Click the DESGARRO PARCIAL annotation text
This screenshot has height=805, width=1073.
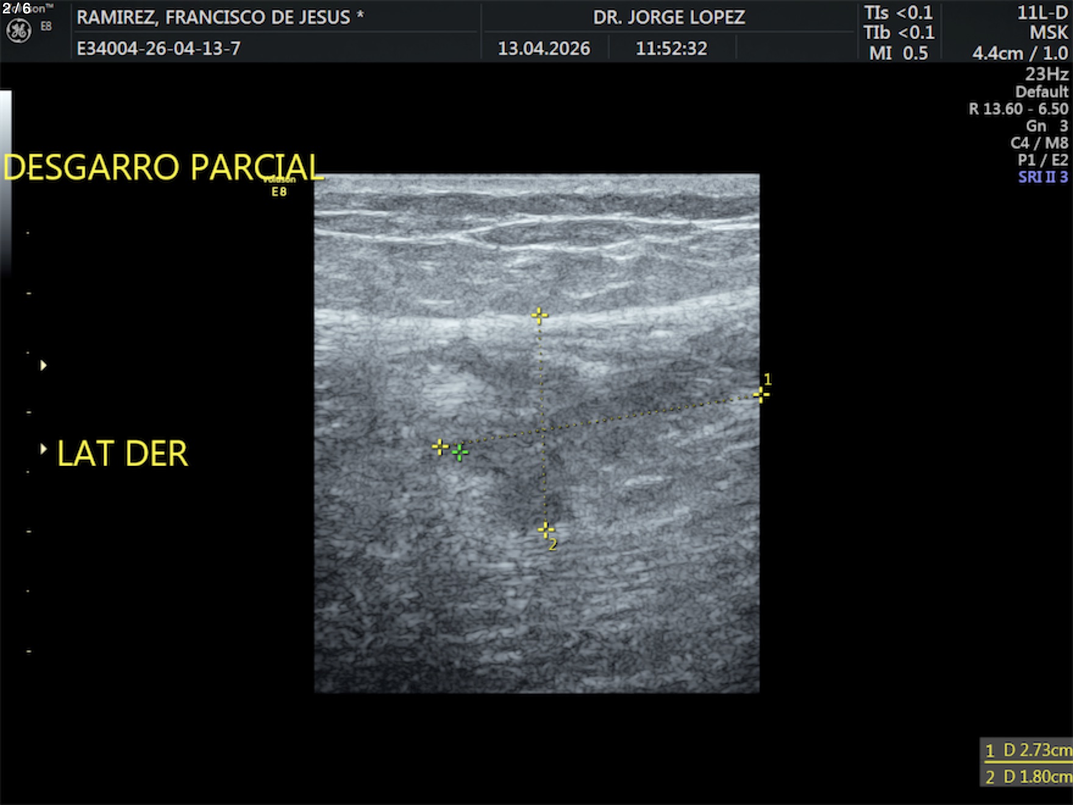(x=163, y=167)
